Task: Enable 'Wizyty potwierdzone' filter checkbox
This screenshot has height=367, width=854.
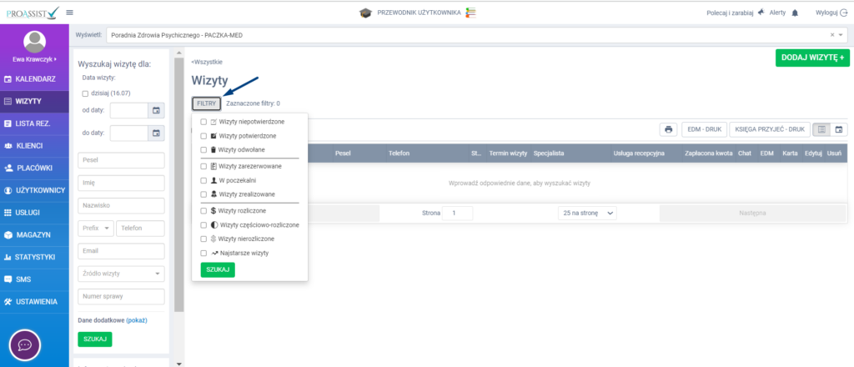Action: click(x=204, y=136)
